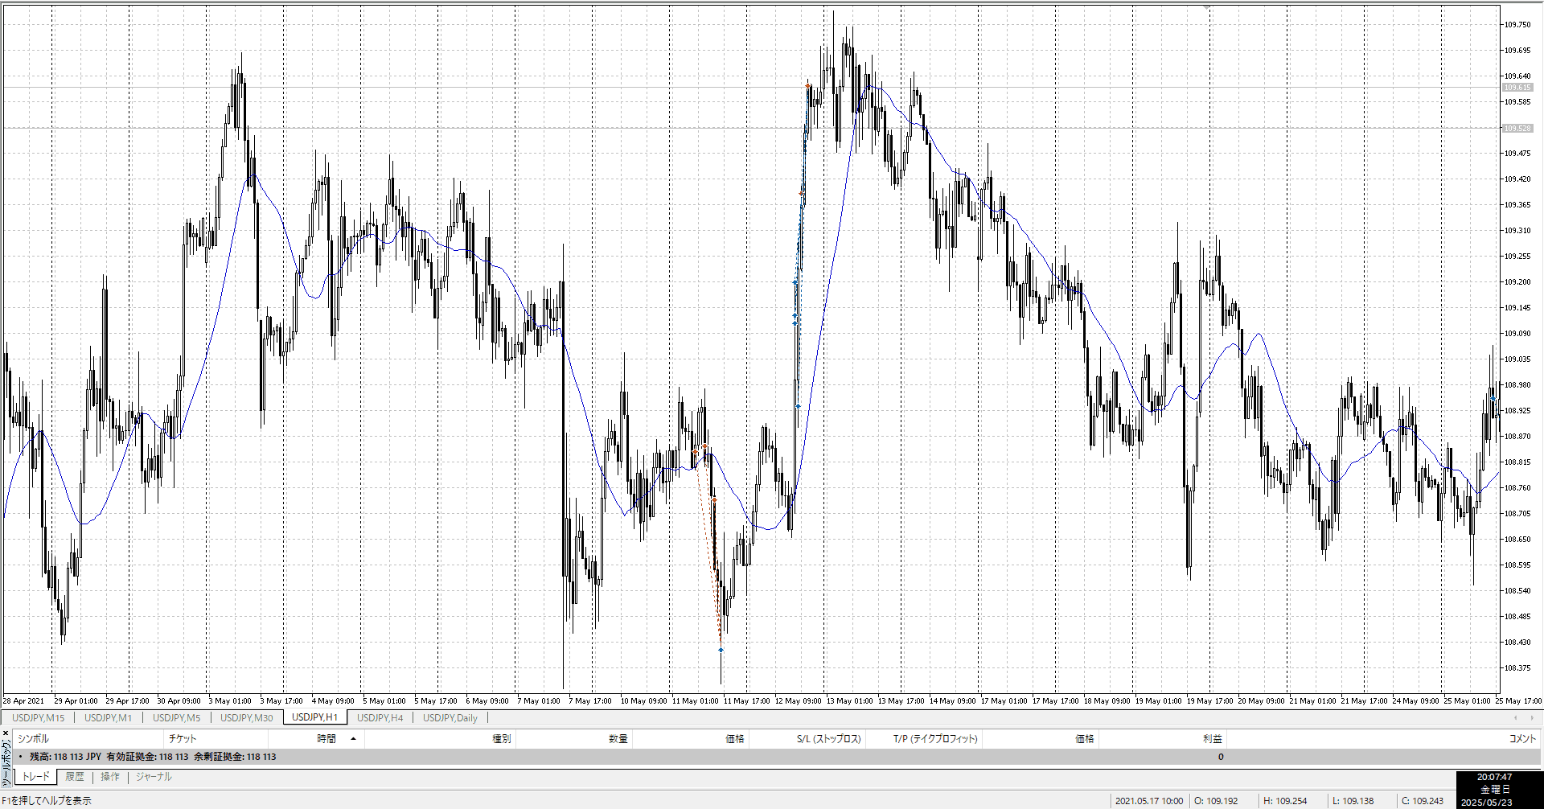1544x809 pixels.
Task: Select the 109.615 horizontal line price label
Action: 1517,87
